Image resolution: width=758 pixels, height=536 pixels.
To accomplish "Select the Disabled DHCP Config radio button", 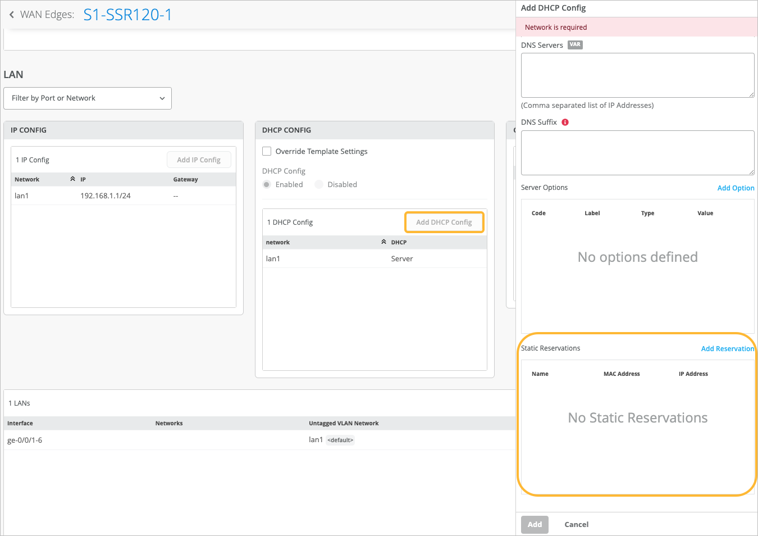I will (x=319, y=185).
